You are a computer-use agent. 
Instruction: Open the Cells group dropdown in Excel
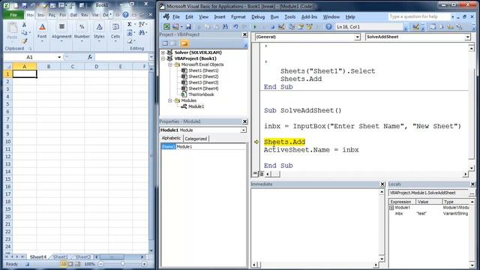[115, 32]
